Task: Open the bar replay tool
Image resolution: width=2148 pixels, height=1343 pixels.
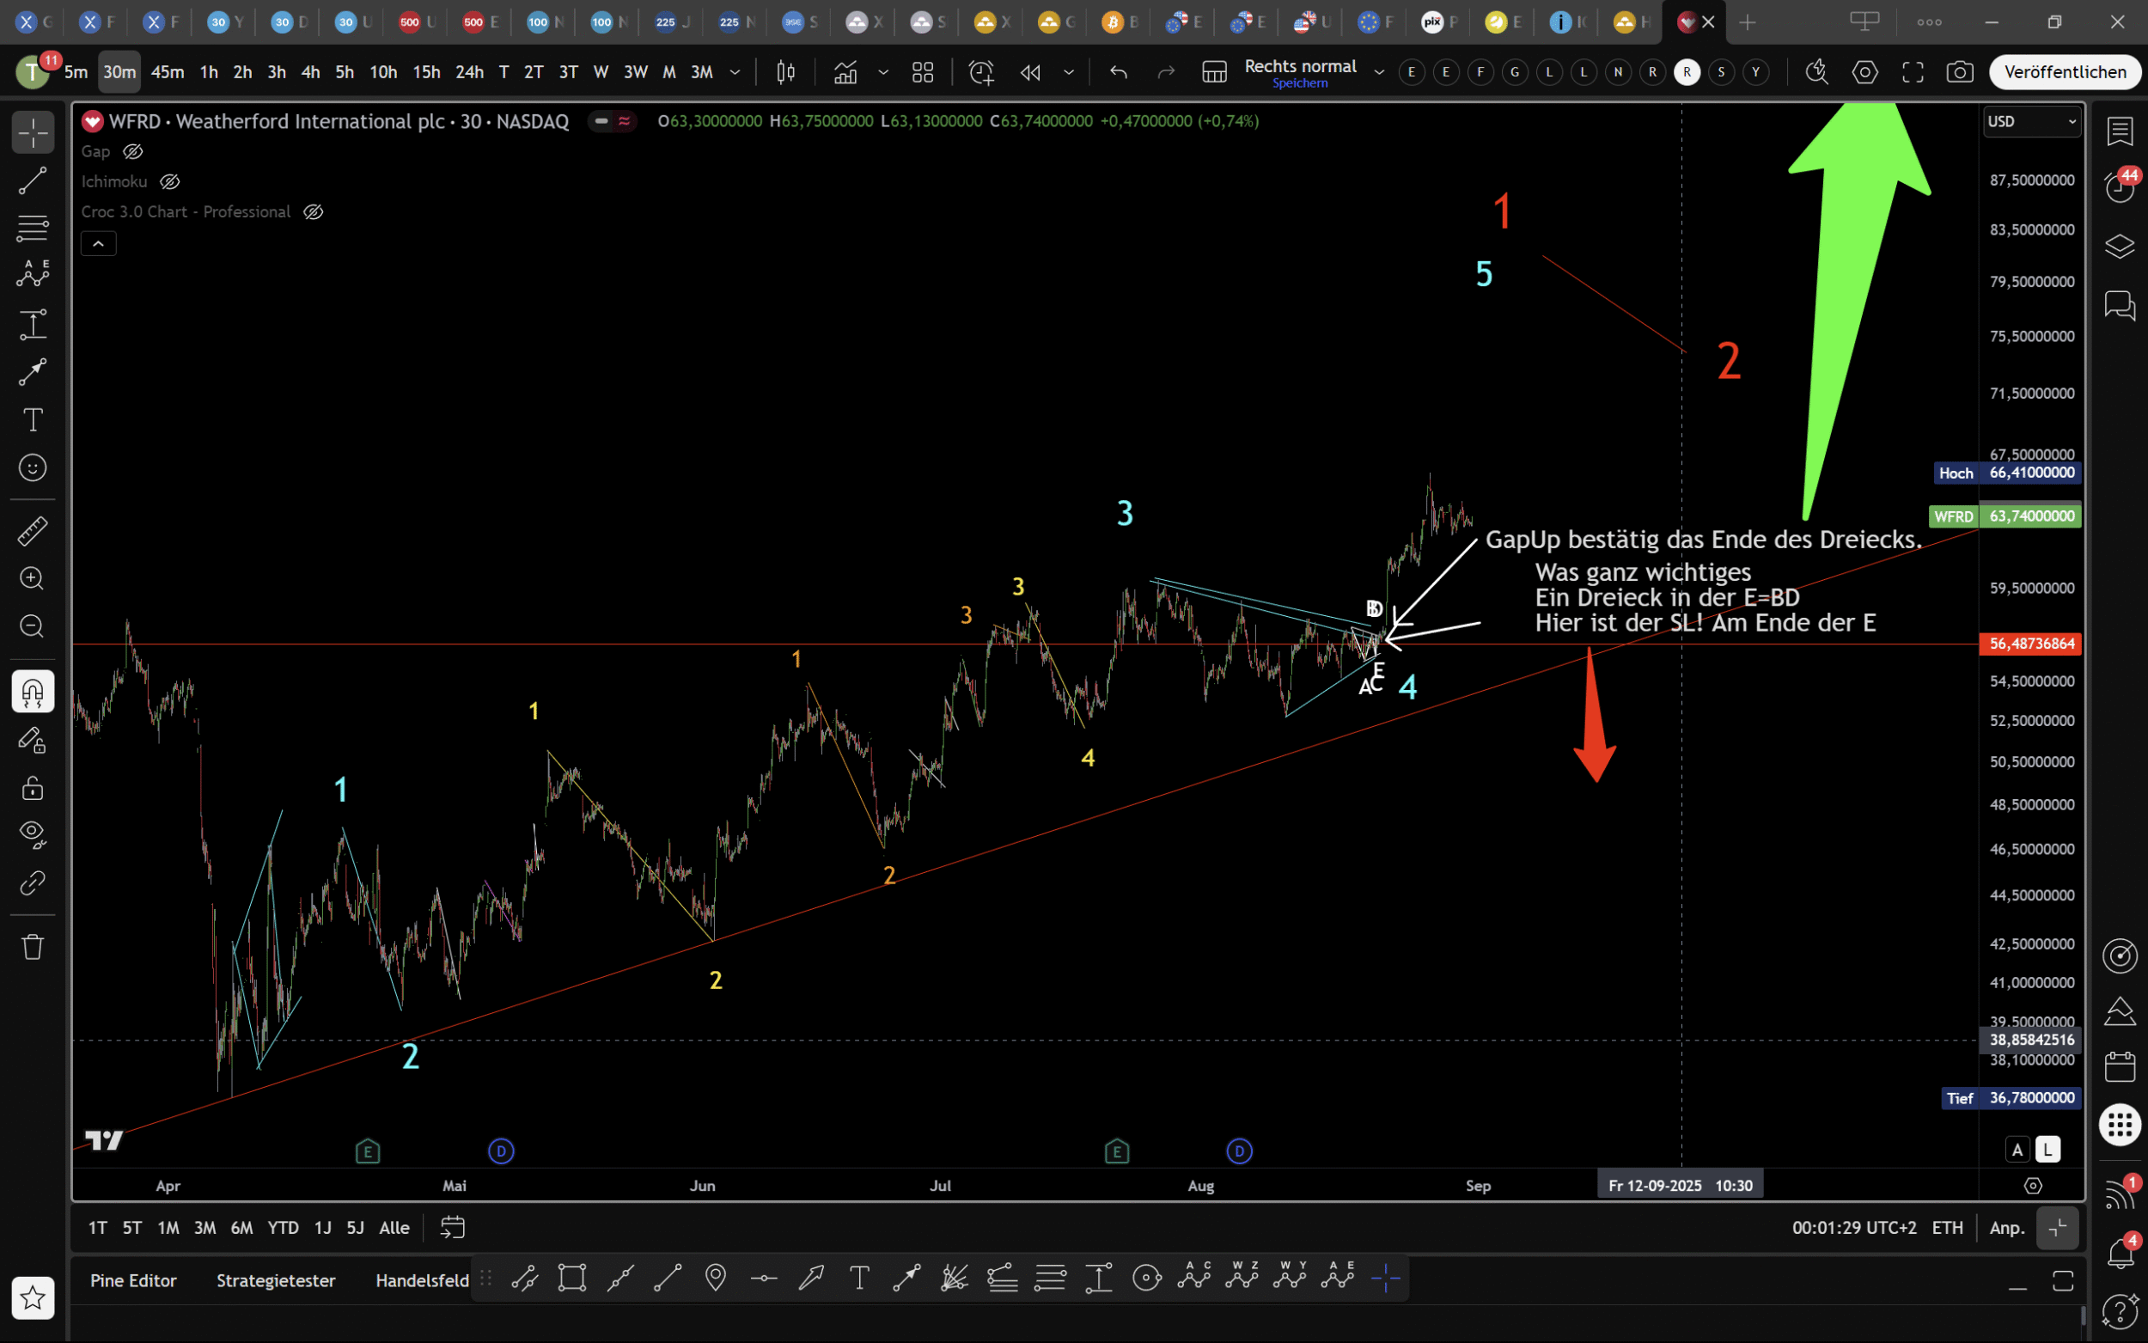Action: [1030, 72]
